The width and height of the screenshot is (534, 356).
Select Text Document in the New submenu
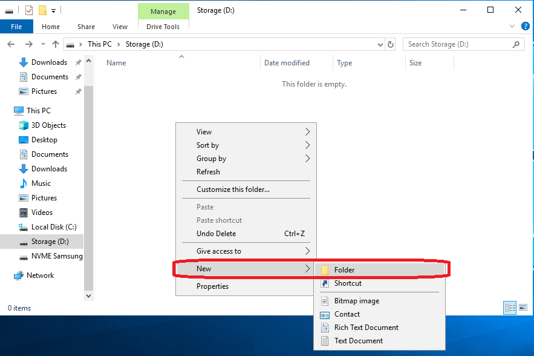tap(358, 341)
